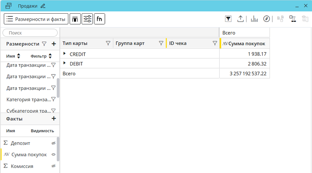The width and height of the screenshot is (312, 173).
Task: Open filter on Тип карты column
Action: coord(108,44)
